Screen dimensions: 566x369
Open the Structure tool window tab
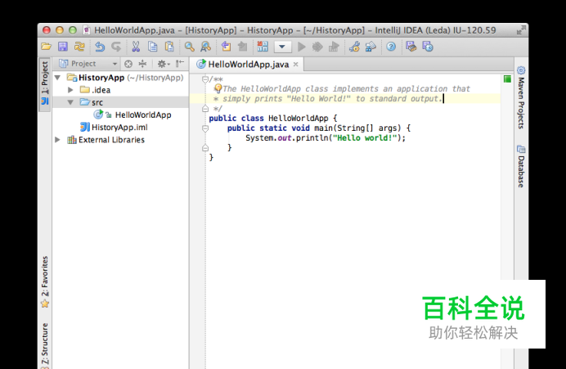click(x=45, y=345)
